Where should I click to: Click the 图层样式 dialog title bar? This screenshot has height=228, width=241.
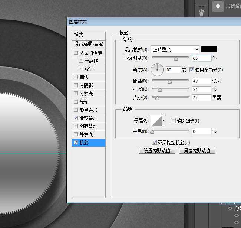(x=154, y=22)
